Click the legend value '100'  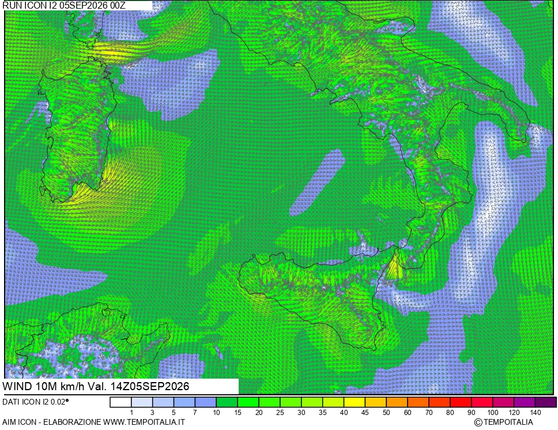pyautogui.click(x=493, y=413)
